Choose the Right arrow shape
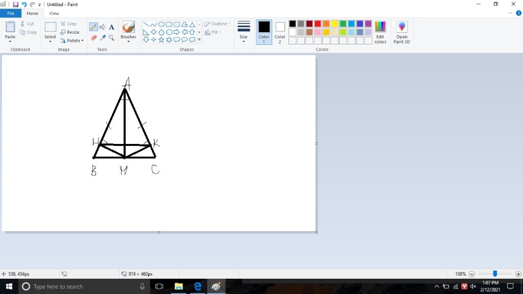The width and height of the screenshot is (523, 294). (x=176, y=32)
